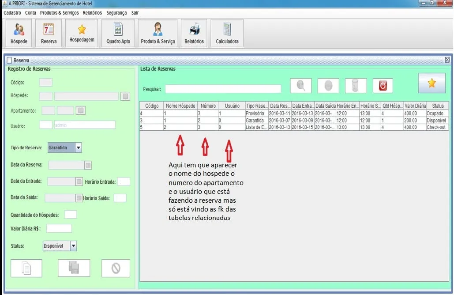Click the Hóspede lookup button beside name field

coord(125,96)
